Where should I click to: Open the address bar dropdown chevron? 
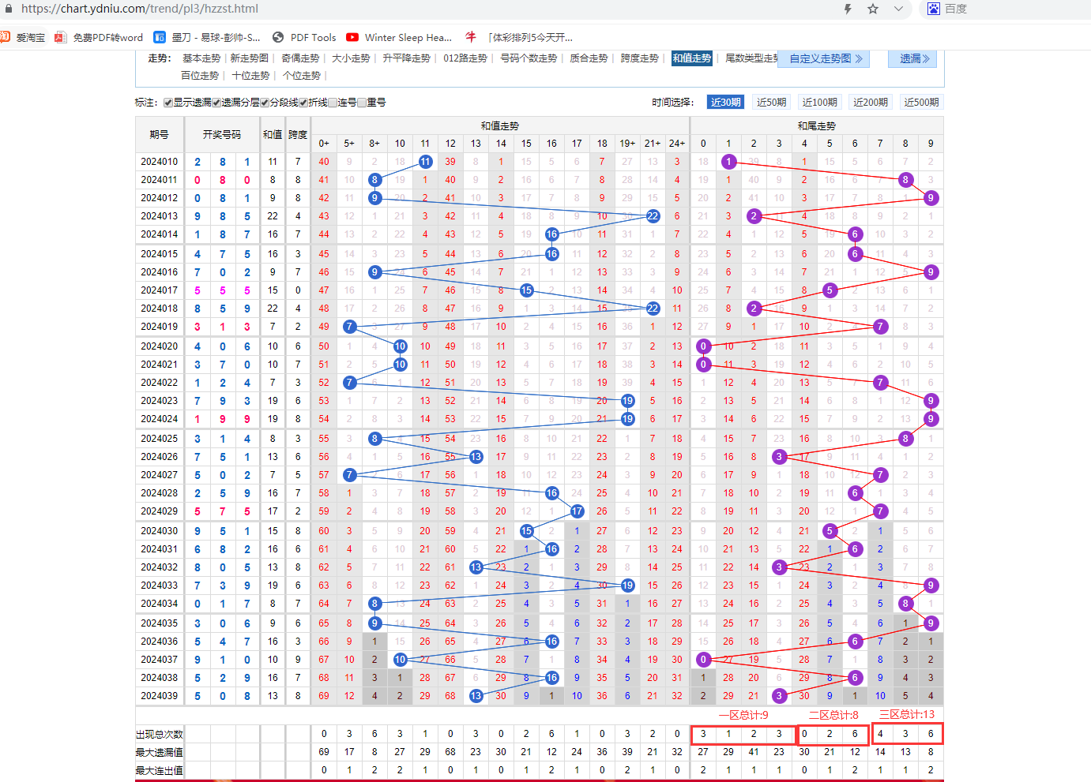coord(898,9)
